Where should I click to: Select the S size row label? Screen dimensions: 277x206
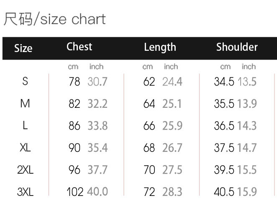point(25,81)
